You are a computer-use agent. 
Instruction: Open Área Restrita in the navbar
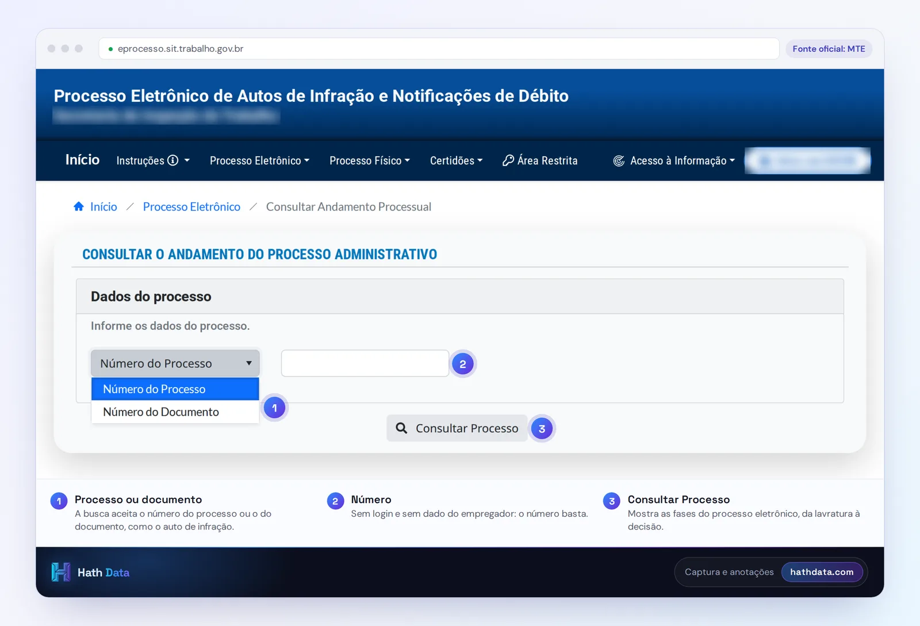click(540, 161)
